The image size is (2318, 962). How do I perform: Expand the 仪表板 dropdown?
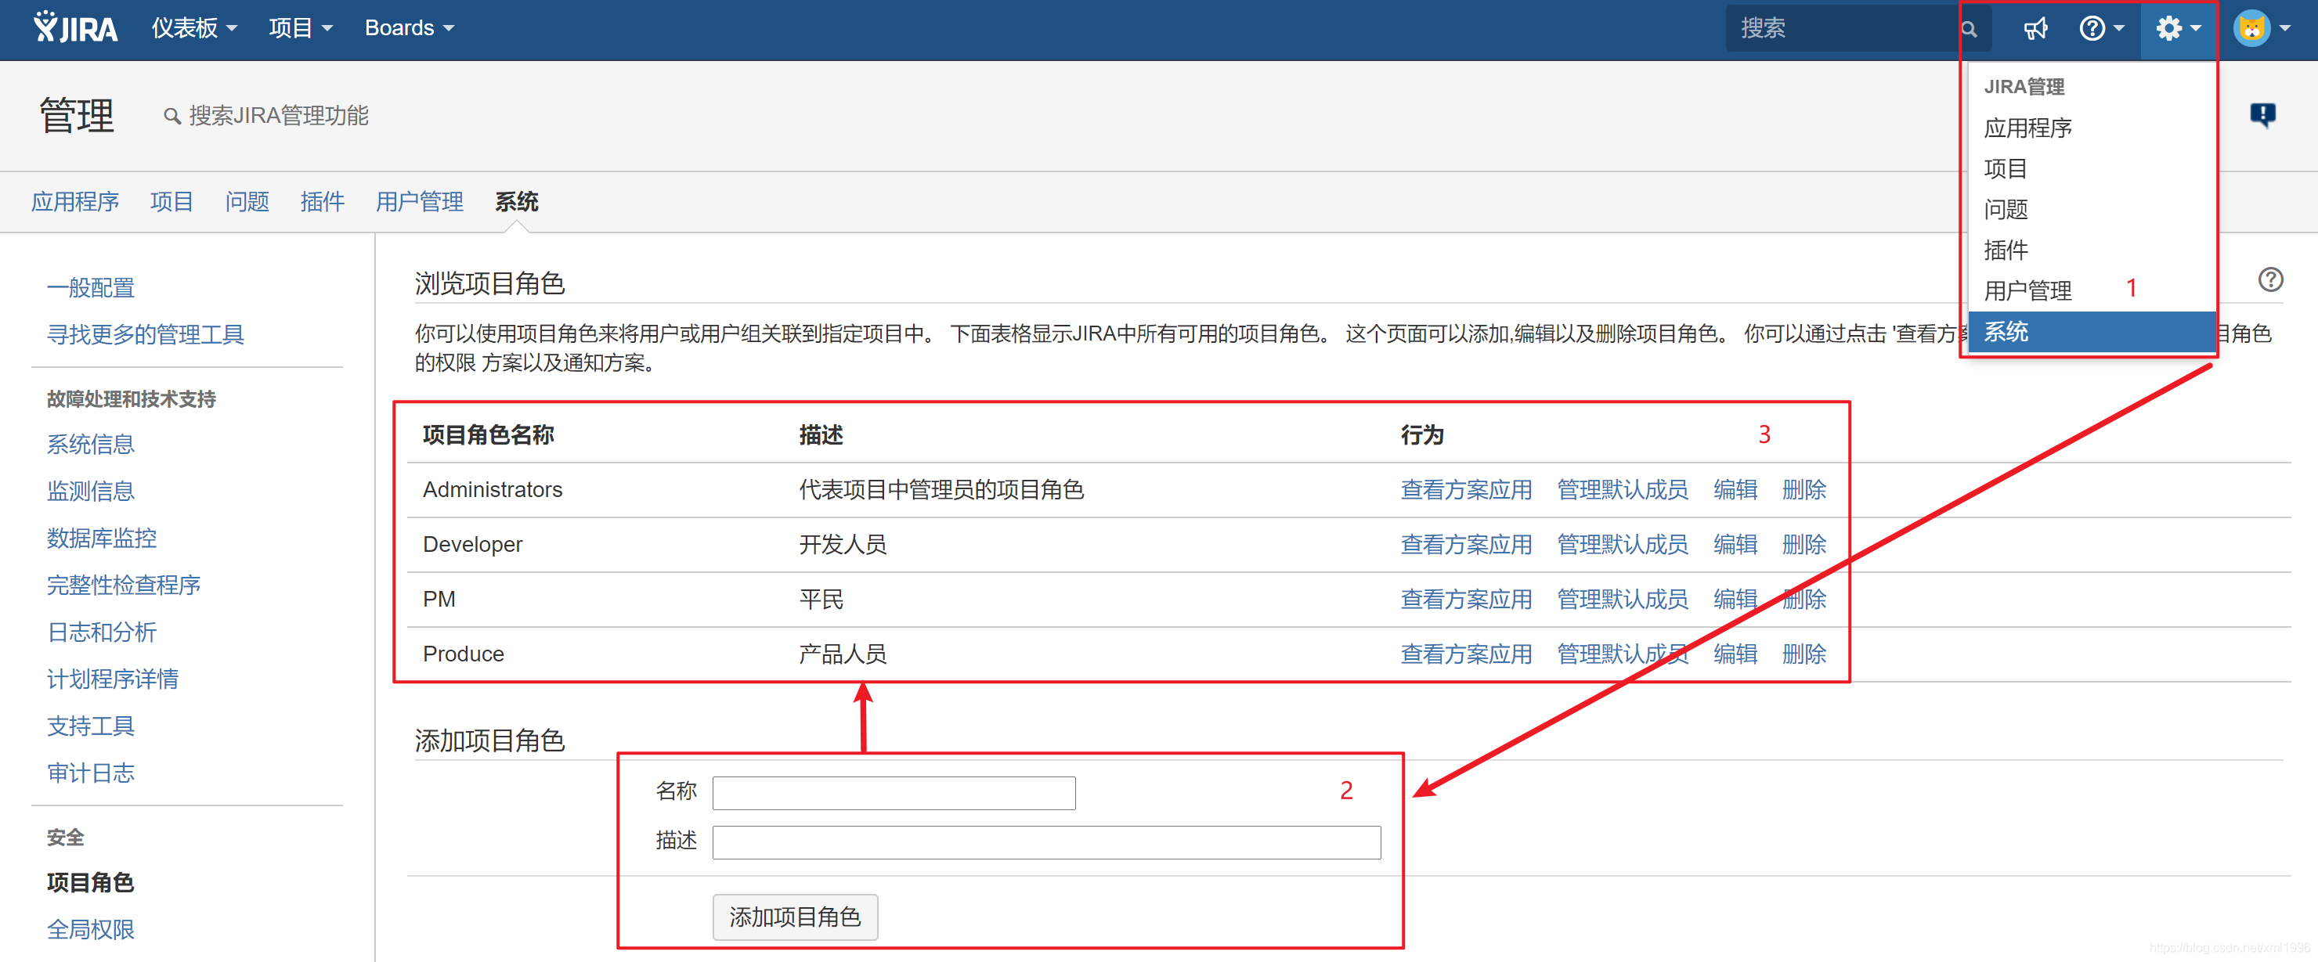[x=193, y=29]
